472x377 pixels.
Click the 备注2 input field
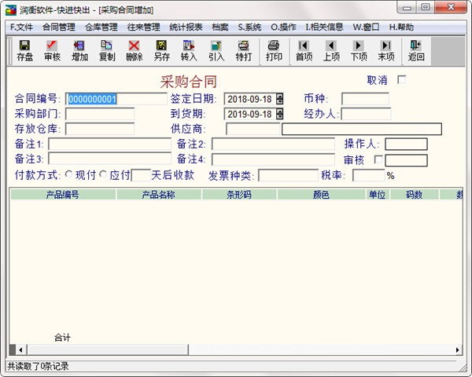pos(273,144)
